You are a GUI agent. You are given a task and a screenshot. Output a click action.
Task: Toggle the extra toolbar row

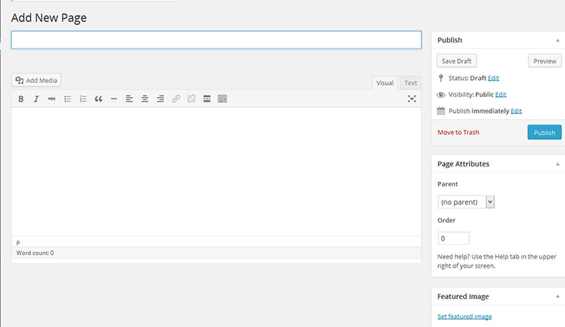coord(222,99)
